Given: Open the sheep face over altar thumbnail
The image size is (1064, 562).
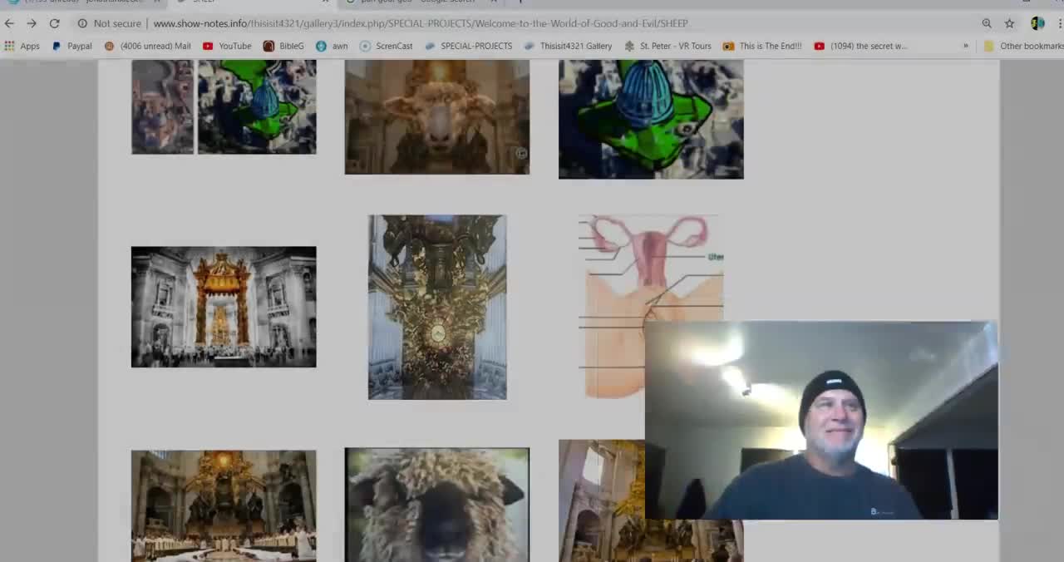Looking at the screenshot, I should 436,117.
